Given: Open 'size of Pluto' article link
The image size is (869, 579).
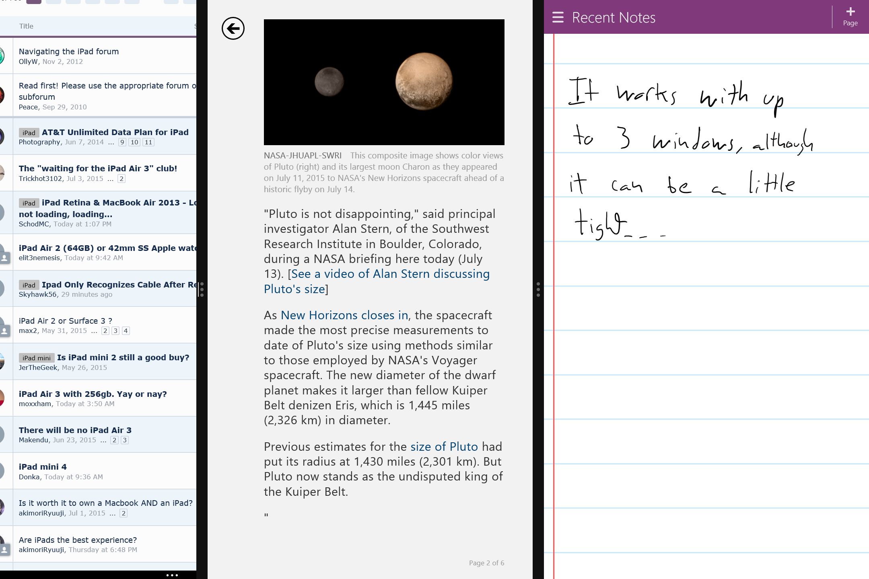Looking at the screenshot, I should tap(444, 447).
